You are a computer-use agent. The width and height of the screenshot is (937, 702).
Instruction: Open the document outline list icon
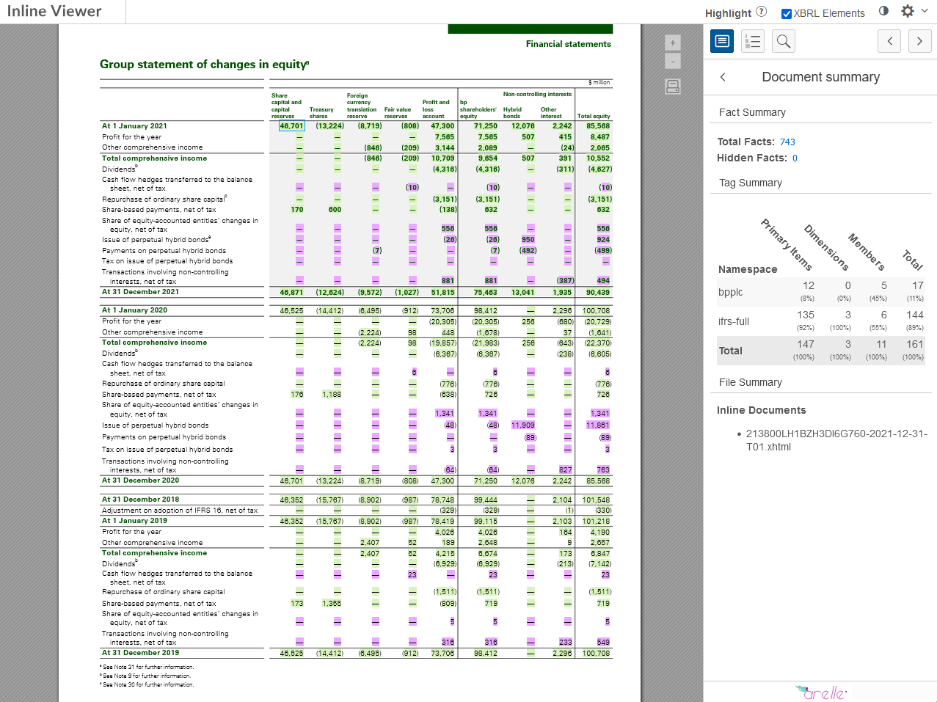tap(753, 41)
